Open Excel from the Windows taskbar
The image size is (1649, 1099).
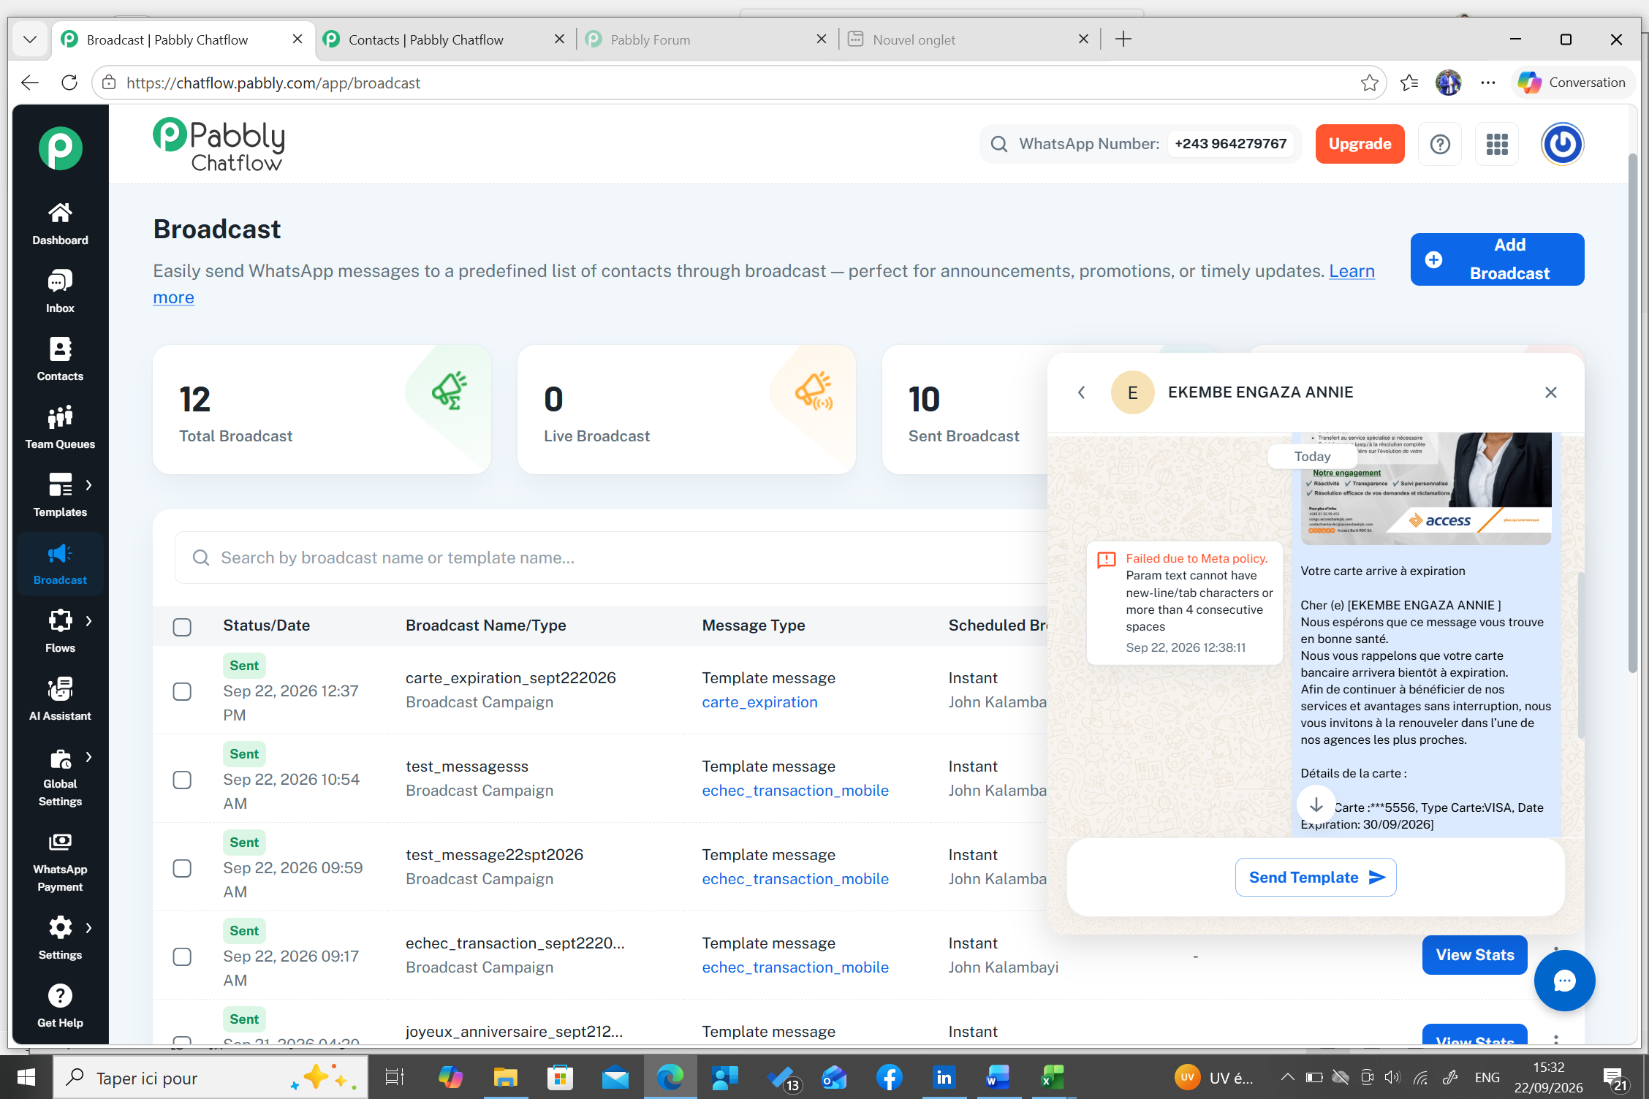pos(1053,1077)
